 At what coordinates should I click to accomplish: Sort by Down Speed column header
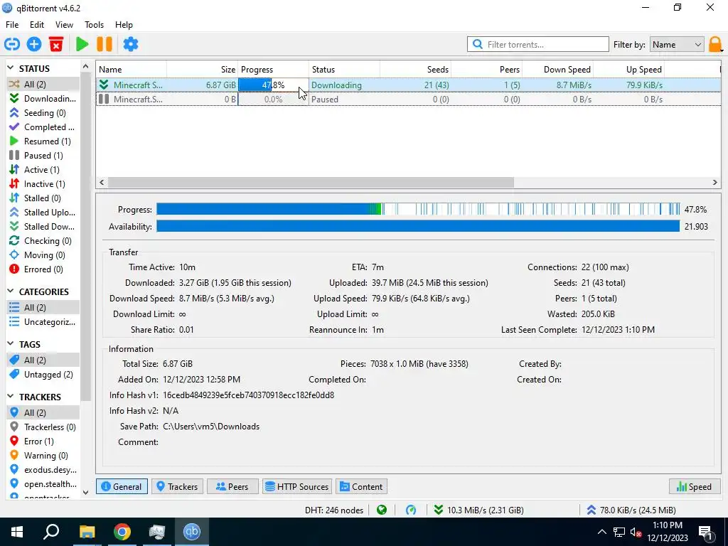(x=557, y=70)
